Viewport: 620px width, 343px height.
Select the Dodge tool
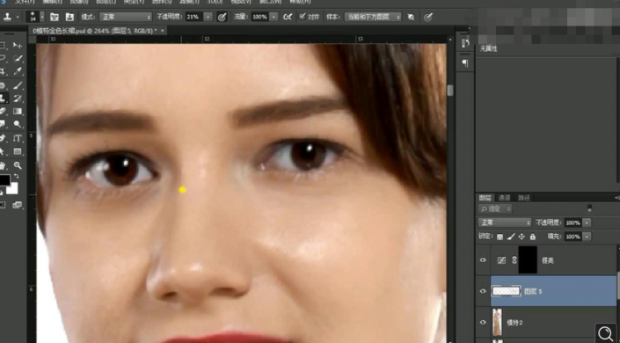tap(18, 124)
